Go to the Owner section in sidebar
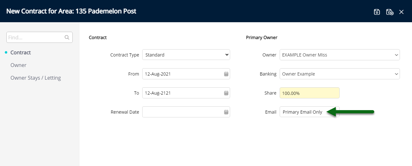412x166 pixels. [18, 65]
